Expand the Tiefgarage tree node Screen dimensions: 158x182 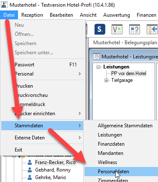click(x=106, y=80)
